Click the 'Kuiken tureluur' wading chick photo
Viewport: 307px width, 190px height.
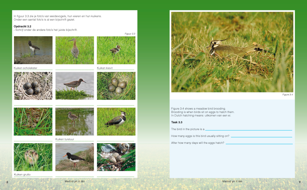tap(75, 122)
